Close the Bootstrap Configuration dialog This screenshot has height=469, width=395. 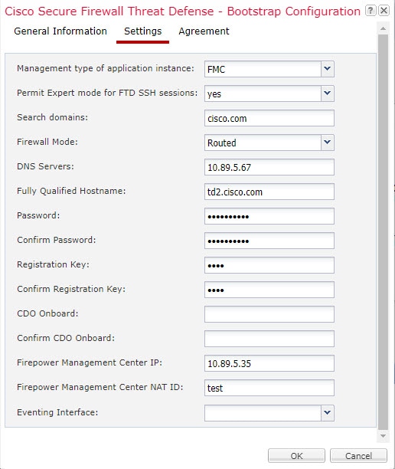(x=384, y=11)
